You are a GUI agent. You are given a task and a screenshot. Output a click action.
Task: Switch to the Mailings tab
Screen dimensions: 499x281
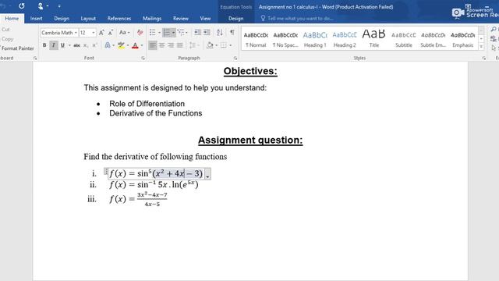tap(152, 19)
